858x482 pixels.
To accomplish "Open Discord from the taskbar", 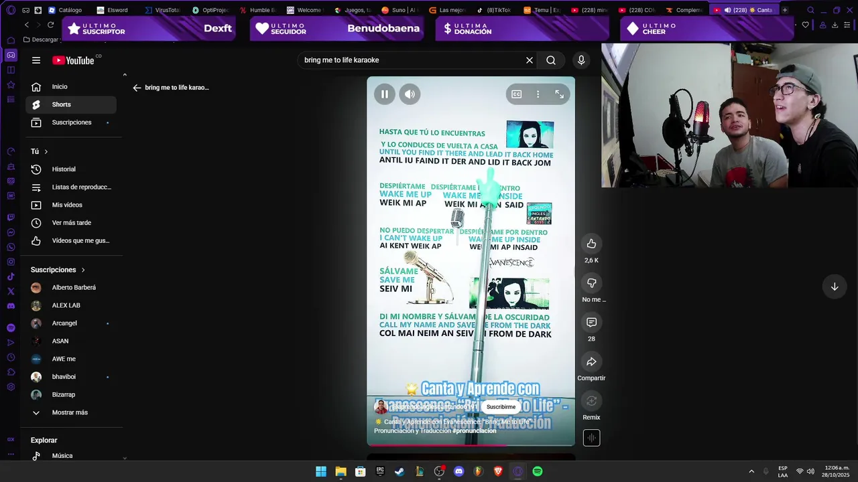I will pos(458,471).
